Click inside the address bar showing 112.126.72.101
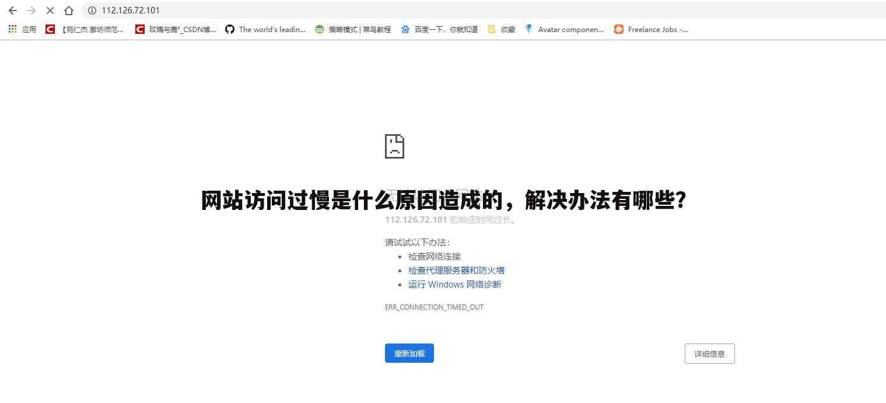 click(146, 10)
